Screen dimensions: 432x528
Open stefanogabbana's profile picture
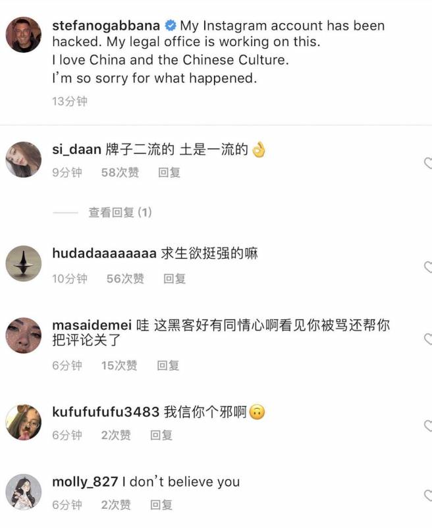tap(24, 35)
